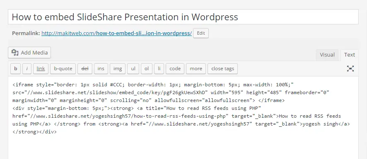Insert italic tag with i button
Screen dimensions: 367x159
[27, 69]
